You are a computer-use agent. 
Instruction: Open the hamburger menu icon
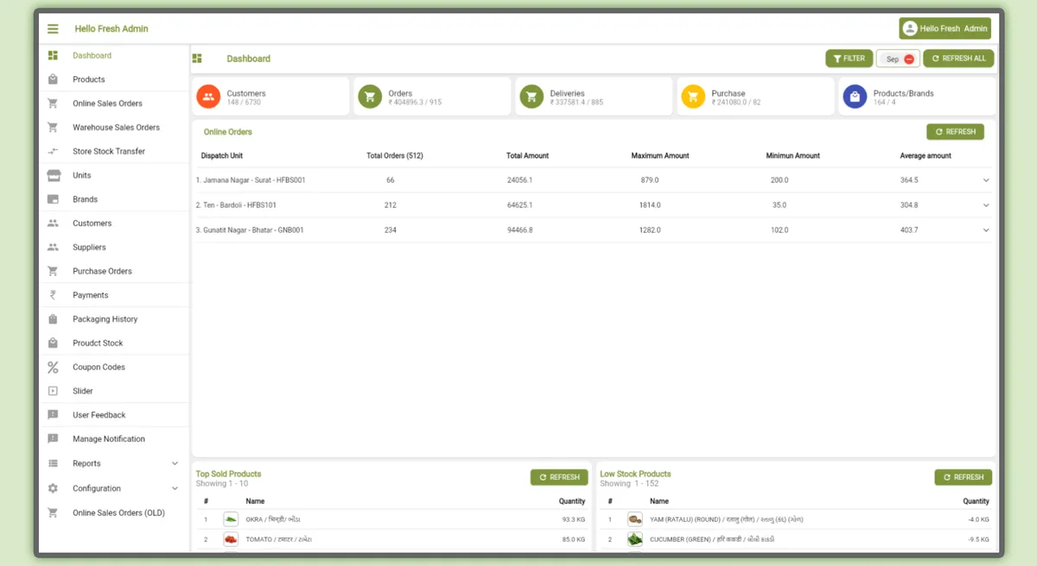pyautogui.click(x=53, y=28)
